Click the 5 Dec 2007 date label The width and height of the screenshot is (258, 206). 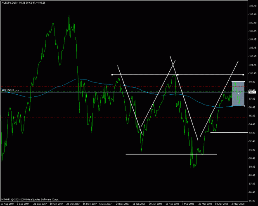pyautogui.click(x=106, y=204)
